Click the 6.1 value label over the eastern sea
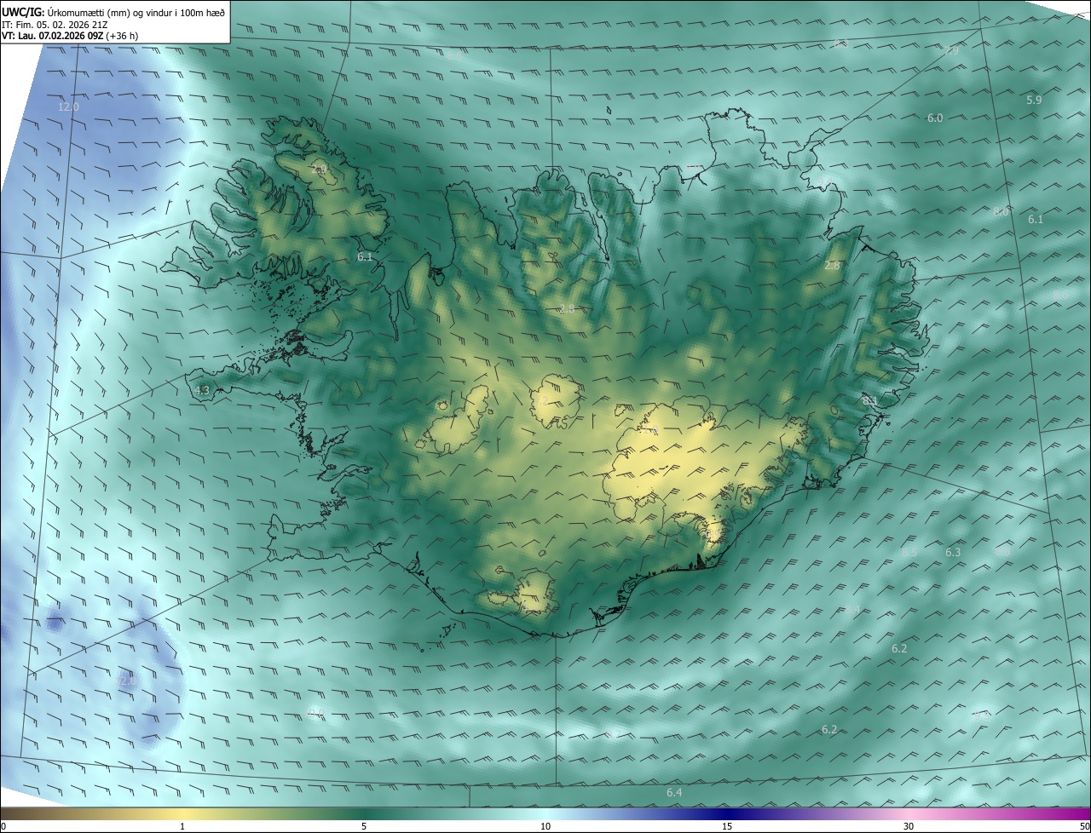The width and height of the screenshot is (1091, 833). click(1036, 220)
